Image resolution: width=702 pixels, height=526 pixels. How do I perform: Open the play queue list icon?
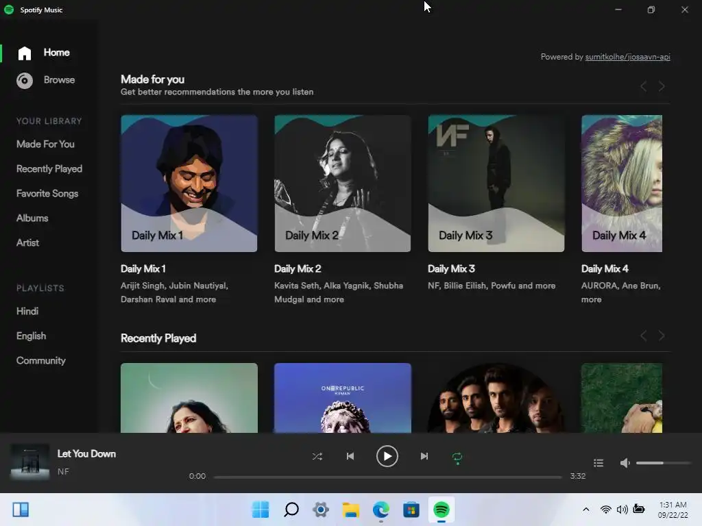pyautogui.click(x=598, y=463)
